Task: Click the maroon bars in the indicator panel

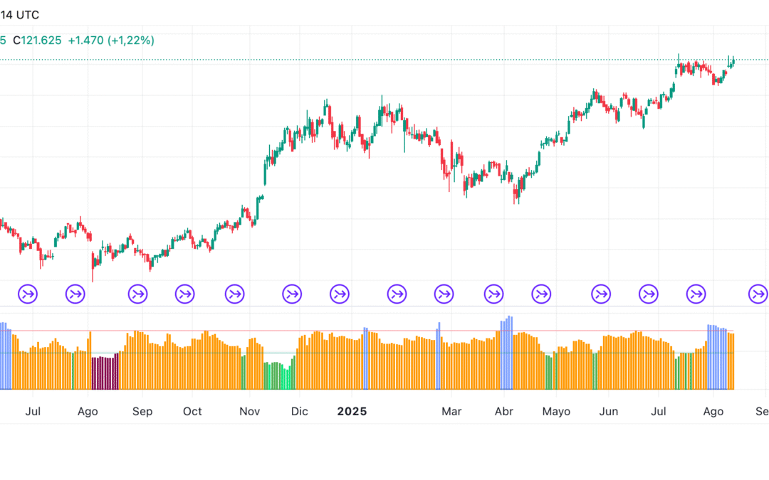Action: click(105, 373)
